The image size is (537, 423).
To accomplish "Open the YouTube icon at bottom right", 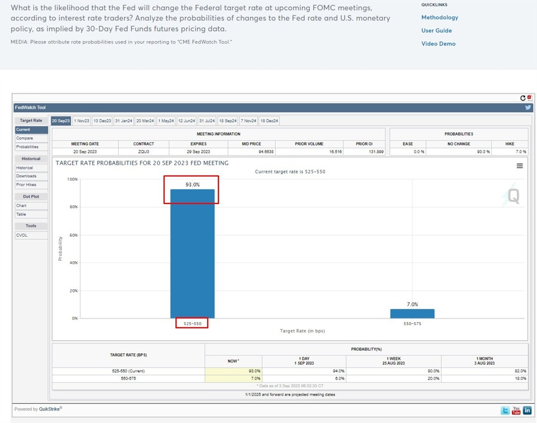I will 515,410.
